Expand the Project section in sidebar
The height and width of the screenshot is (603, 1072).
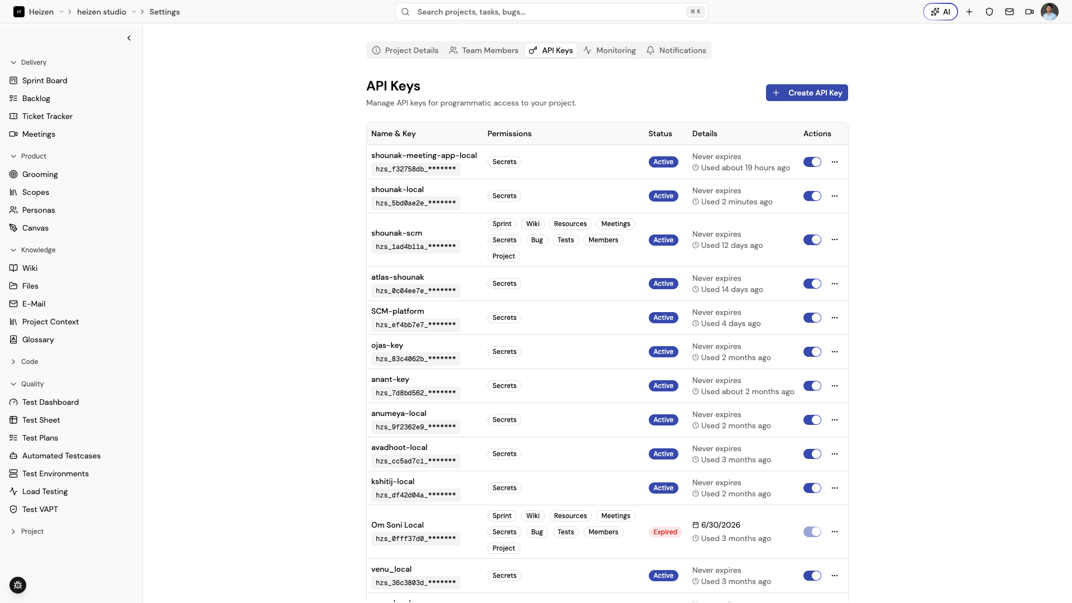(27, 532)
